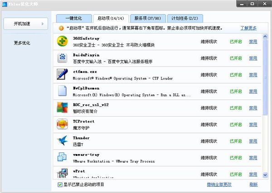This screenshot has height=193, width=272.
Task: Click the ROC_roc_ssl_v12 item name
Action: (91, 105)
